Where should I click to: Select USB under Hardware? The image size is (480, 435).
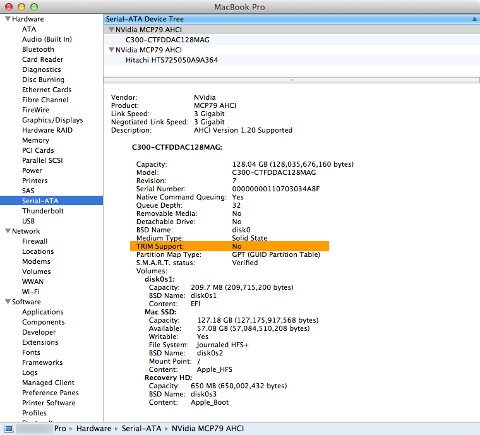click(28, 221)
